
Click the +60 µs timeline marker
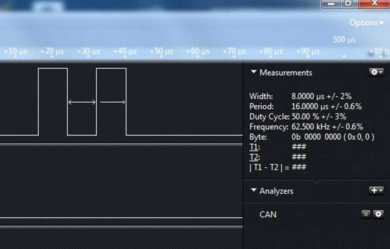198,52
